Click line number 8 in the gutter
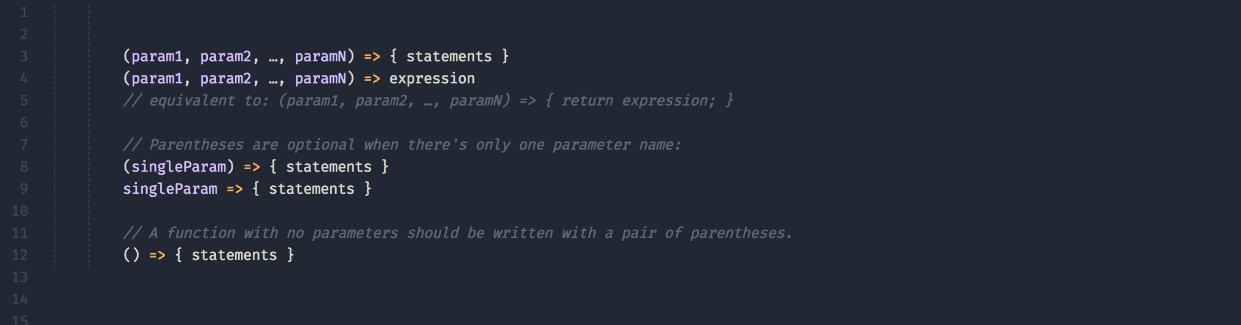1241x325 pixels. tap(23, 167)
